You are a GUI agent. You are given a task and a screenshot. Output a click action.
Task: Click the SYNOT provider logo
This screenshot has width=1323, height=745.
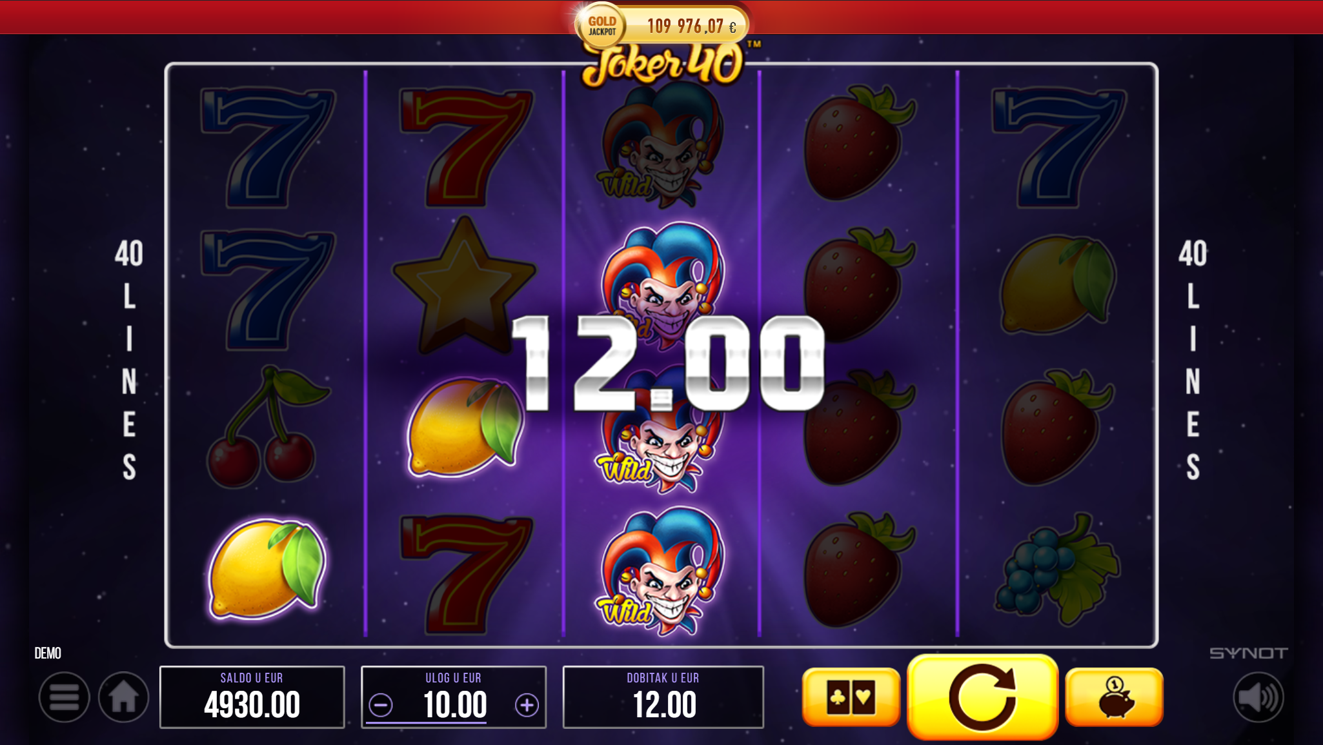point(1248,653)
